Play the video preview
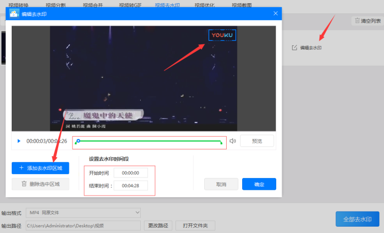Screen dimensions: 384x233 19,141
